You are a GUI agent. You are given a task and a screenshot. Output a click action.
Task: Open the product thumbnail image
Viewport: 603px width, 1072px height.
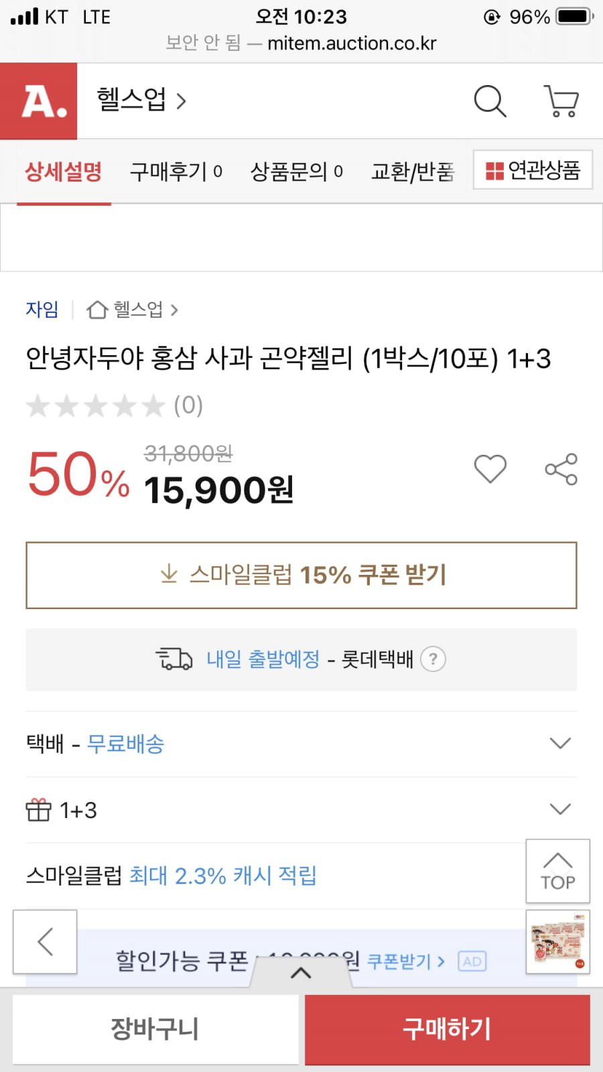click(x=558, y=941)
